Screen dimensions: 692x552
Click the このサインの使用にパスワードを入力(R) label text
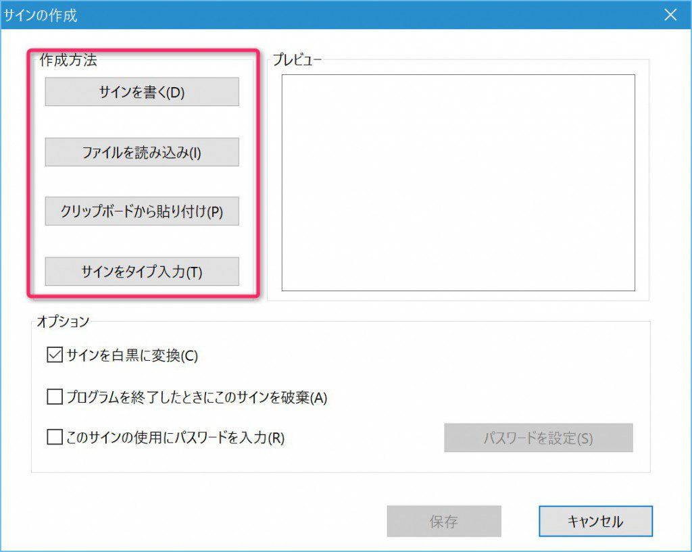176,438
